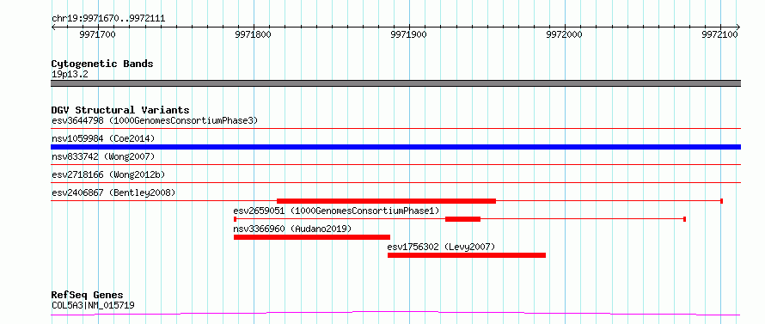Click the Cytogenetic Bands track title
Image resolution: width=765 pixels, height=324 pixels.
pyautogui.click(x=102, y=64)
